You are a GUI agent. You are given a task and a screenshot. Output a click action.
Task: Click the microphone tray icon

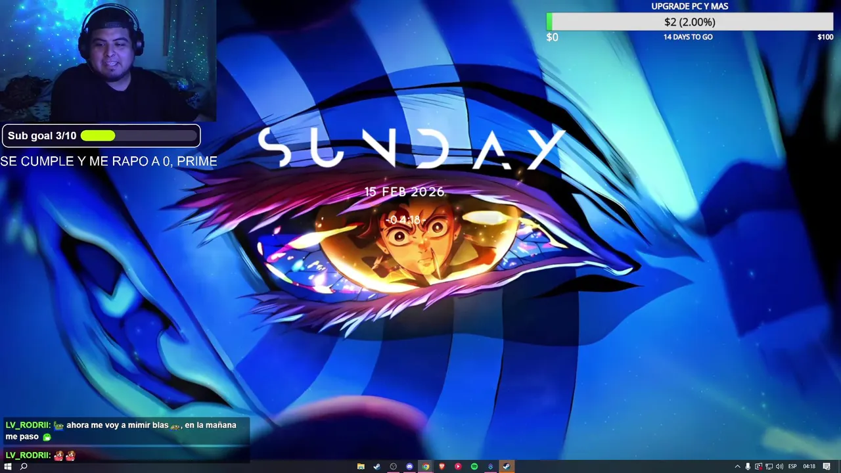point(748,466)
